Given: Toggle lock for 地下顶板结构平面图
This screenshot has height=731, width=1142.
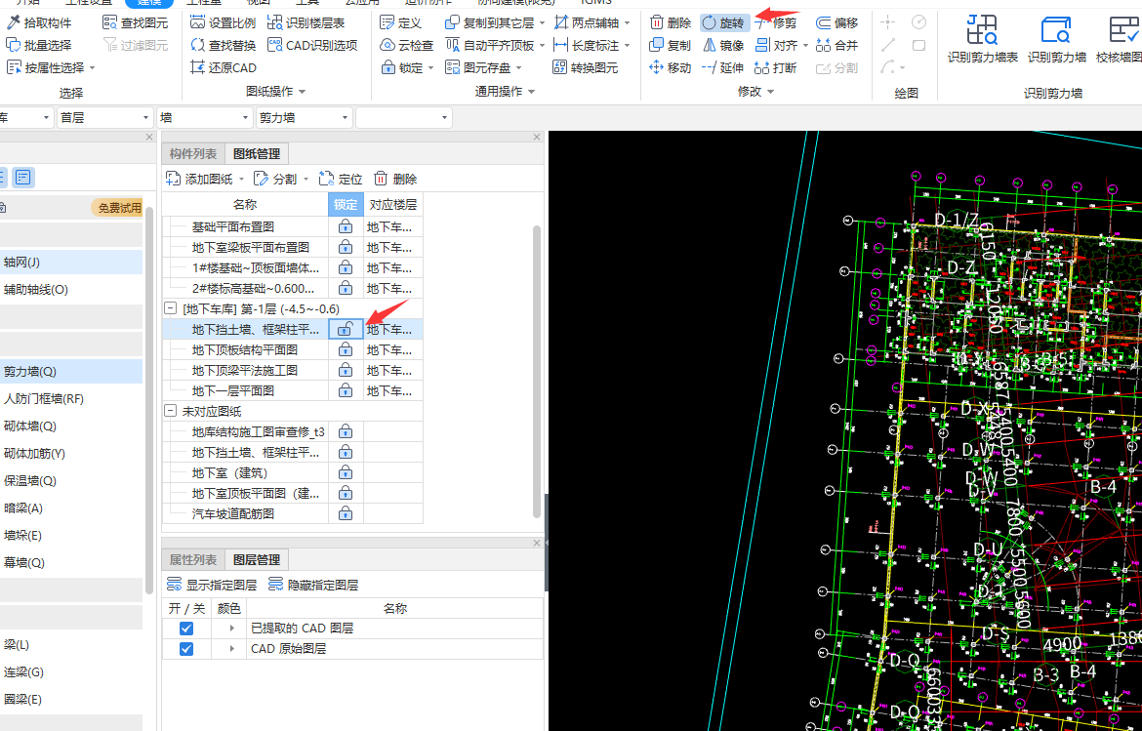Looking at the screenshot, I should (x=346, y=349).
